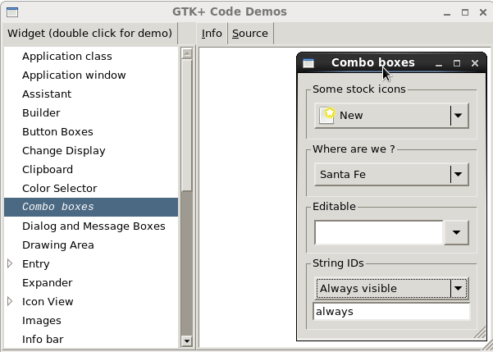Click the New stock icon in combo

[x=327, y=116]
